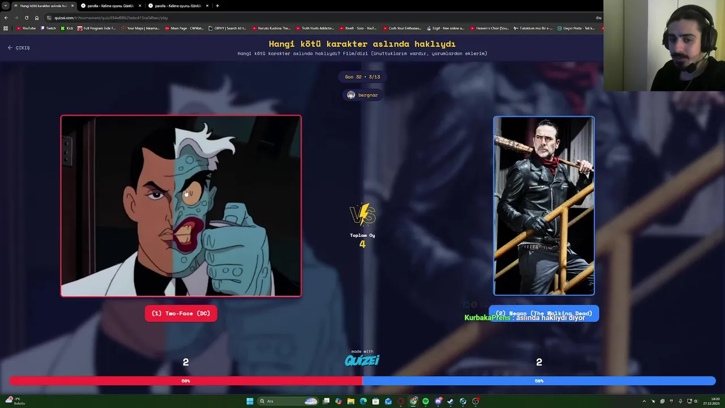Open volume control in system tray

click(696, 401)
